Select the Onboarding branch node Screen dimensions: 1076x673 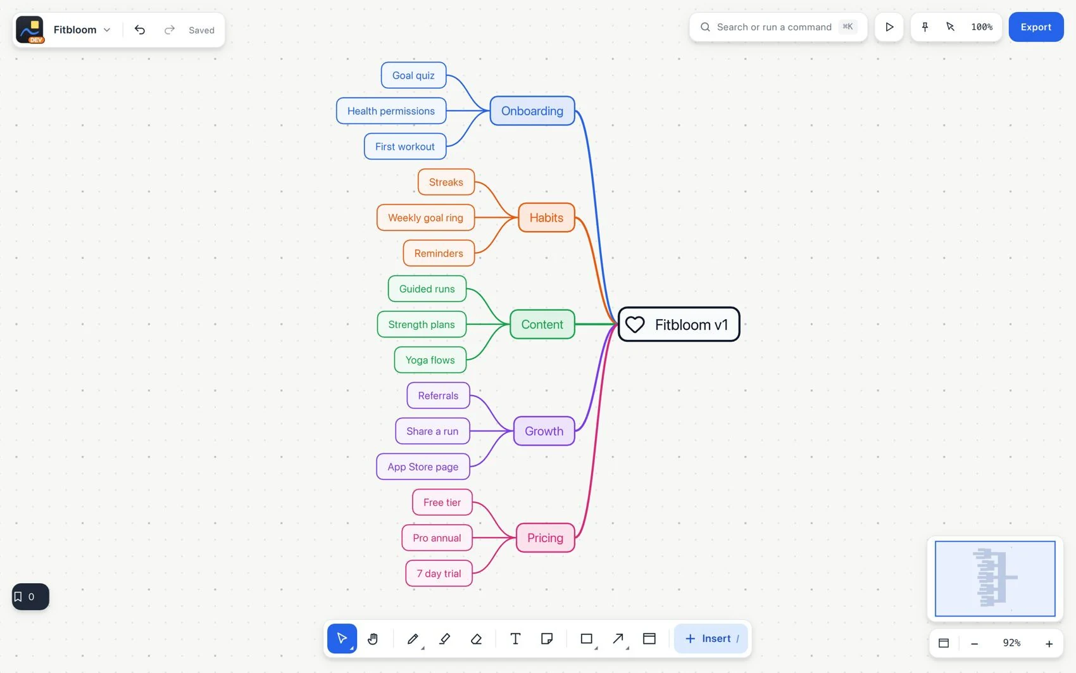[x=532, y=111]
